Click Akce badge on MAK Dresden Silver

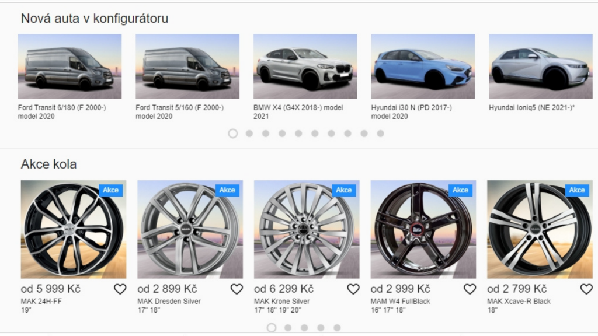click(x=227, y=190)
